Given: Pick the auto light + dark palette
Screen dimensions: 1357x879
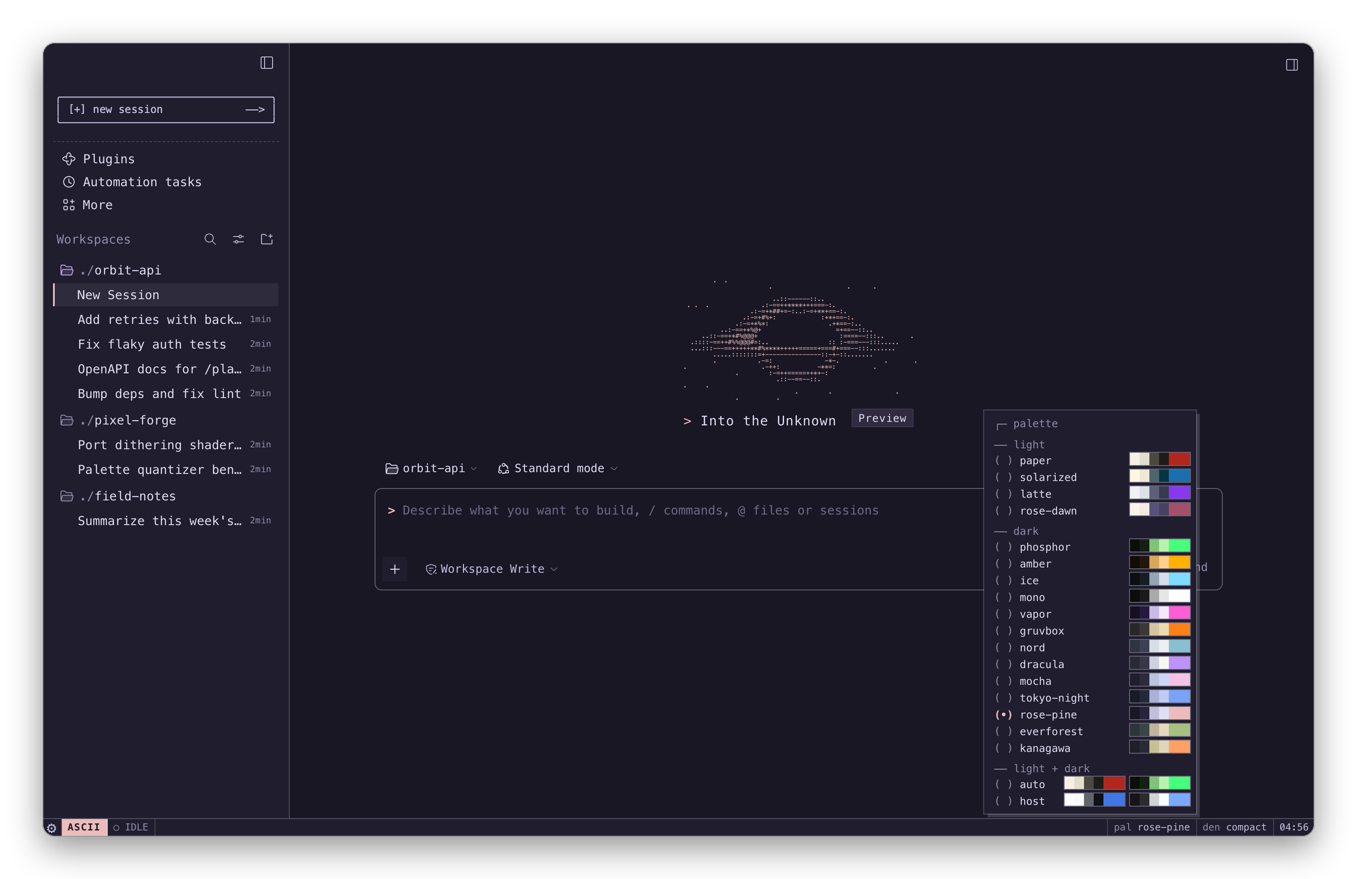Looking at the screenshot, I should click(x=1092, y=785).
